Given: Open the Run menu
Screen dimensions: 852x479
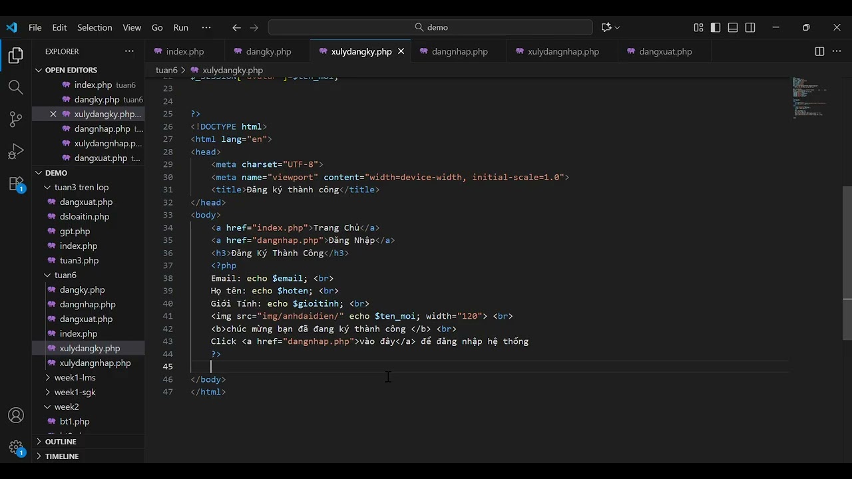Looking at the screenshot, I should pyautogui.click(x=181, y=27).
